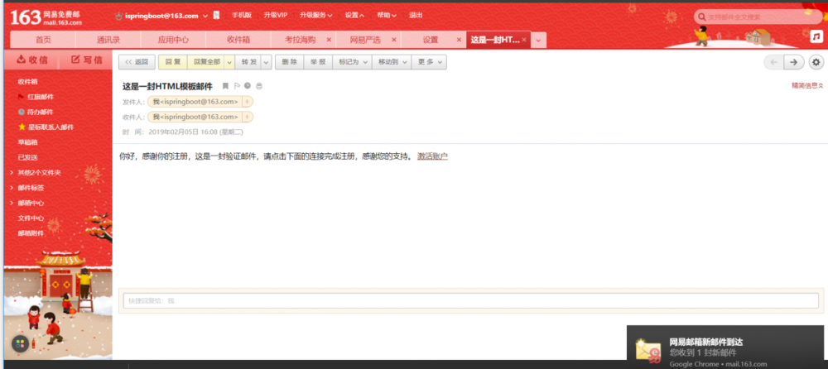Viewport: 828px width, 369px height.
Task: Click the quick reply input field
Action: 470,300
